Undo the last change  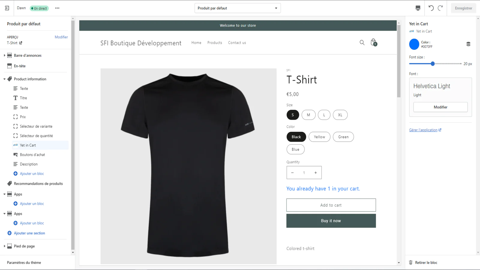[x=431, y=8]
